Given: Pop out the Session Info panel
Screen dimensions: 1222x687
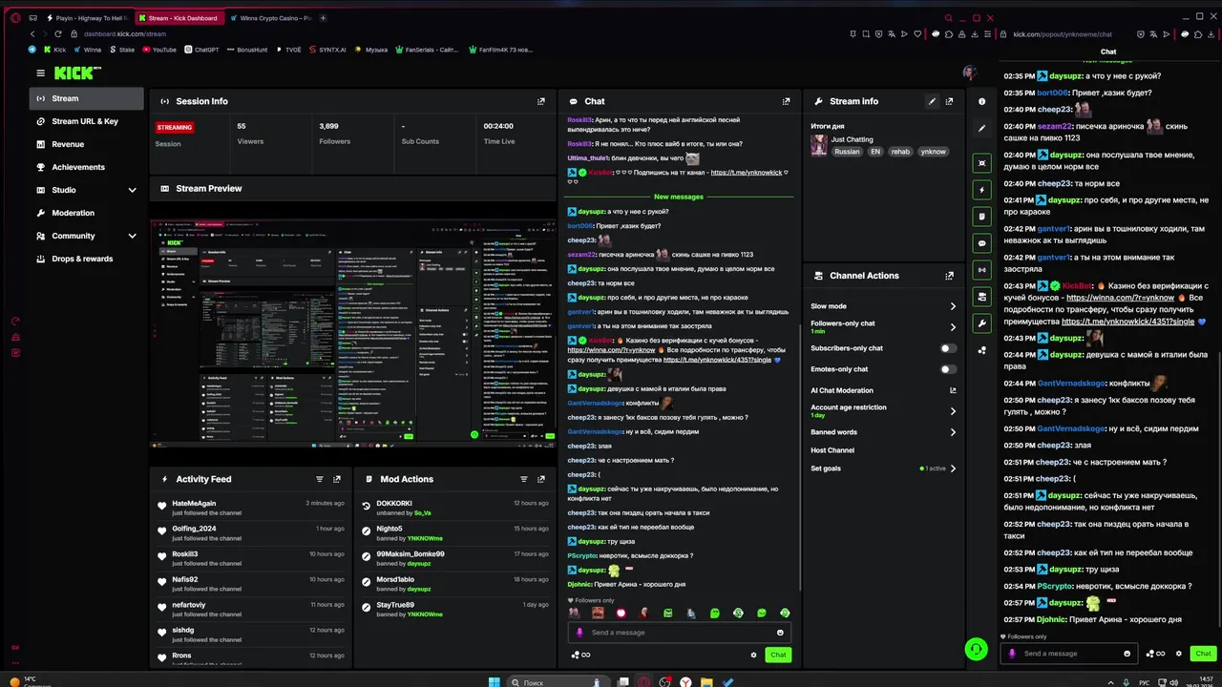Looking at the screenshot, I should coord(541,101).
